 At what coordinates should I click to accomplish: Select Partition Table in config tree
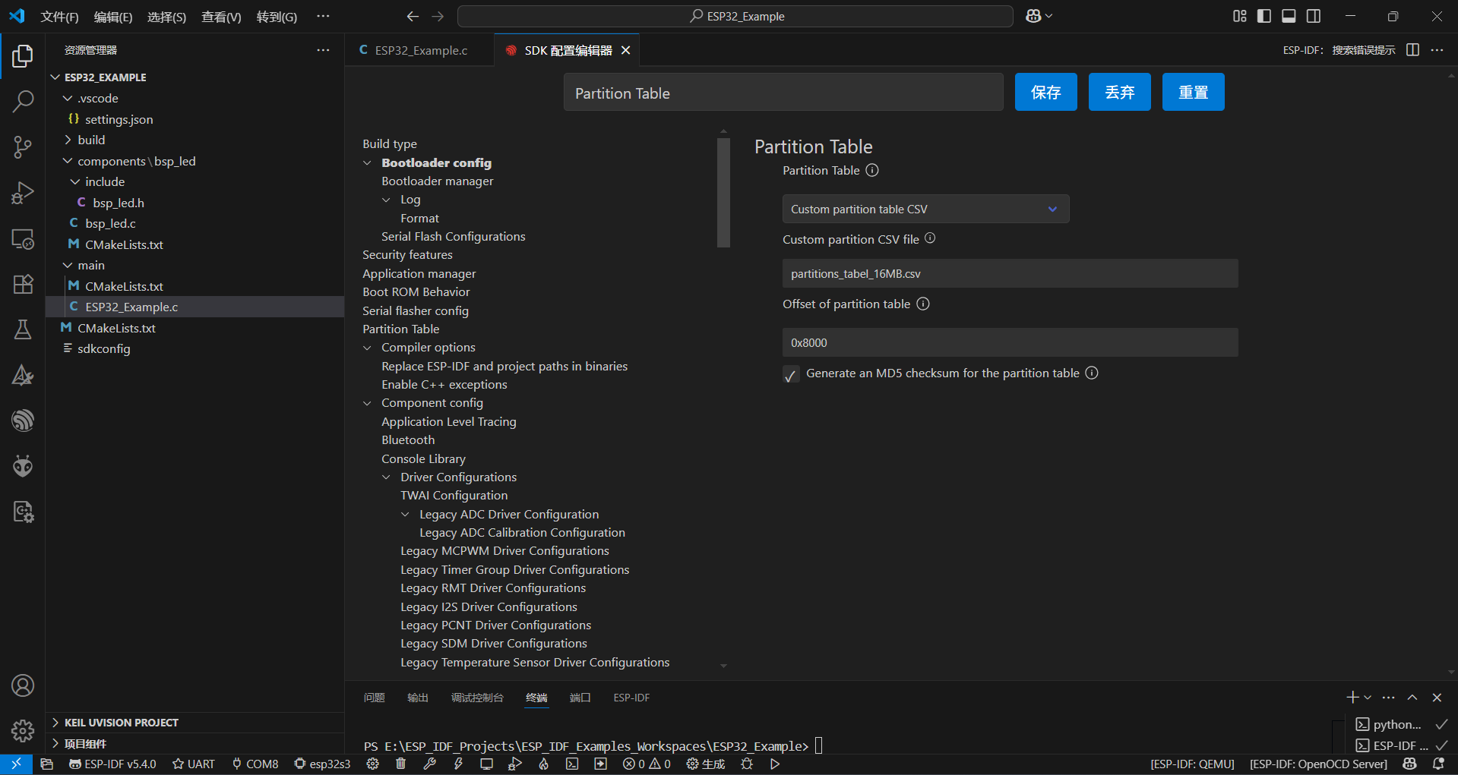(x=401, y=329)
